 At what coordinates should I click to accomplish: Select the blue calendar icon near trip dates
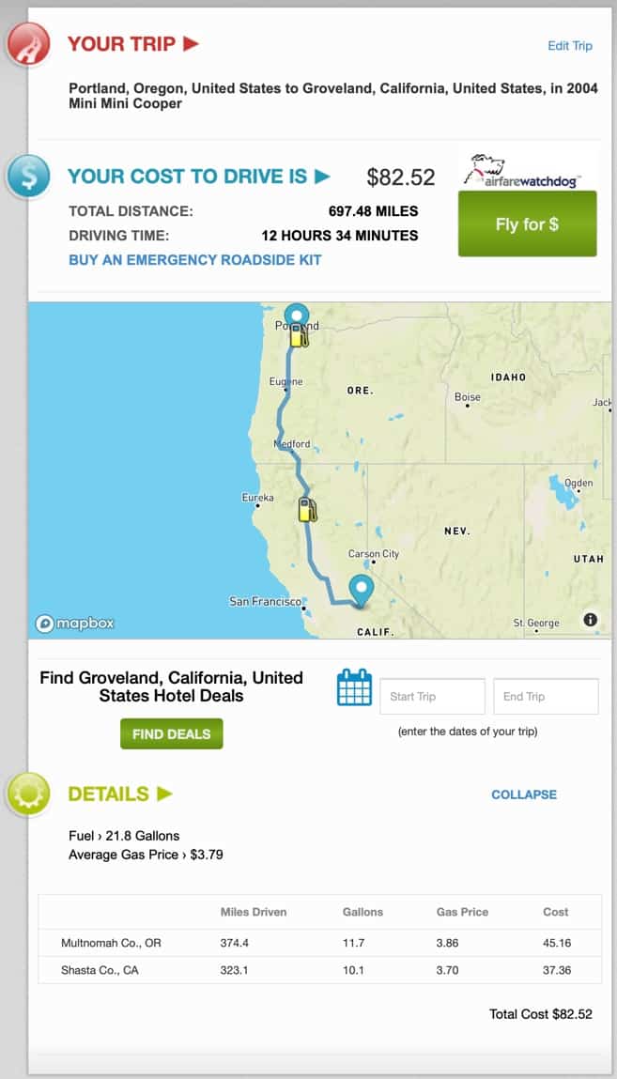pos(353,690)
